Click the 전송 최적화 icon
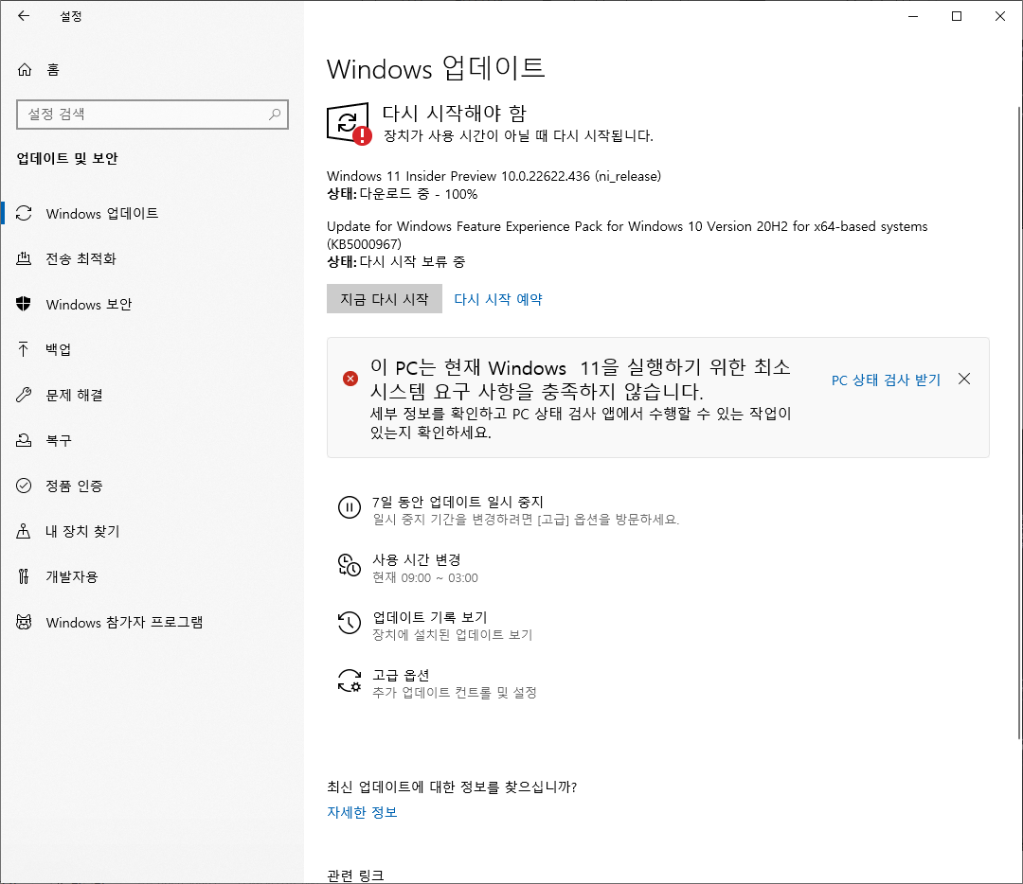Viewport: 1023px width, 884px height. coord(24,258)
